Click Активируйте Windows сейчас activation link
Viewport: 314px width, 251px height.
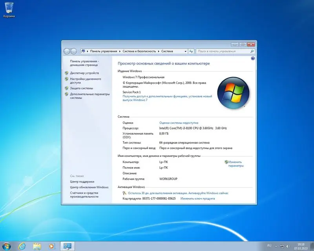point(208,193)
